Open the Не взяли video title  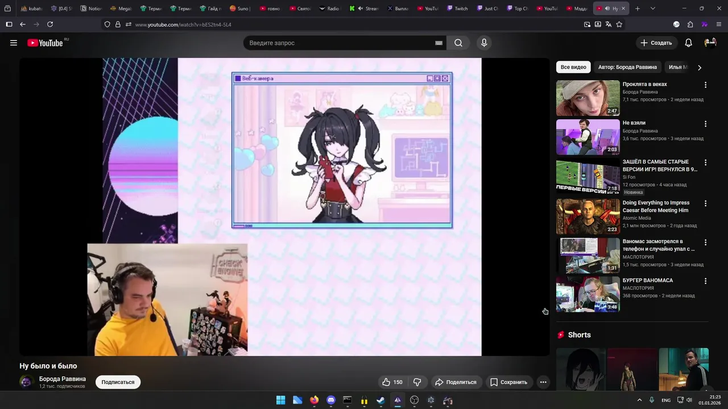[634, 123]
